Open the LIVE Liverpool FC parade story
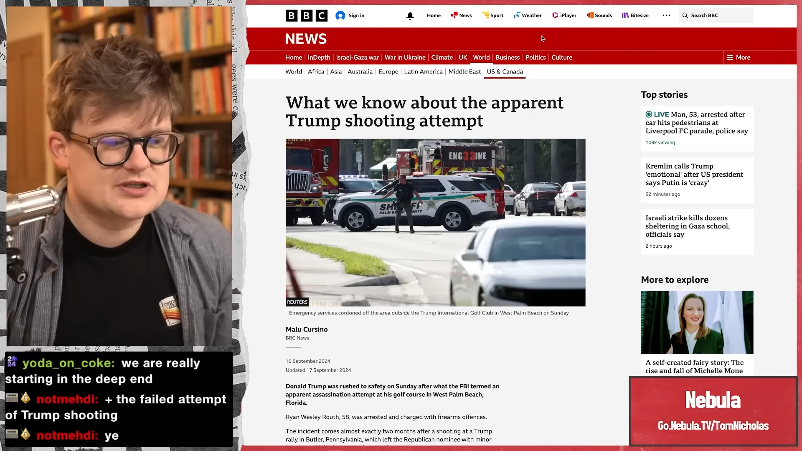The width and height of the screenshot is (802, 451). click(x=696, y=123)
